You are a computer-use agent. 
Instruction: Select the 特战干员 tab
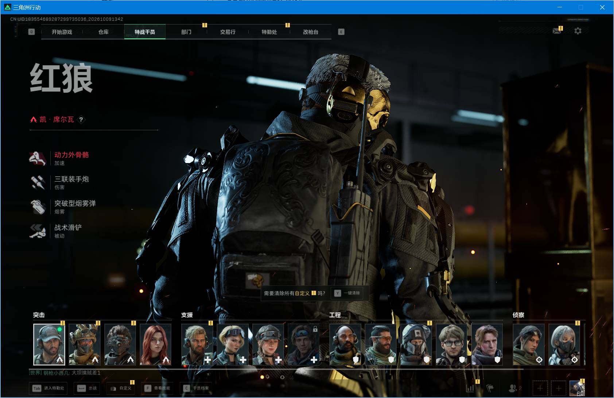pyautogui.click(x=145, y=32)
